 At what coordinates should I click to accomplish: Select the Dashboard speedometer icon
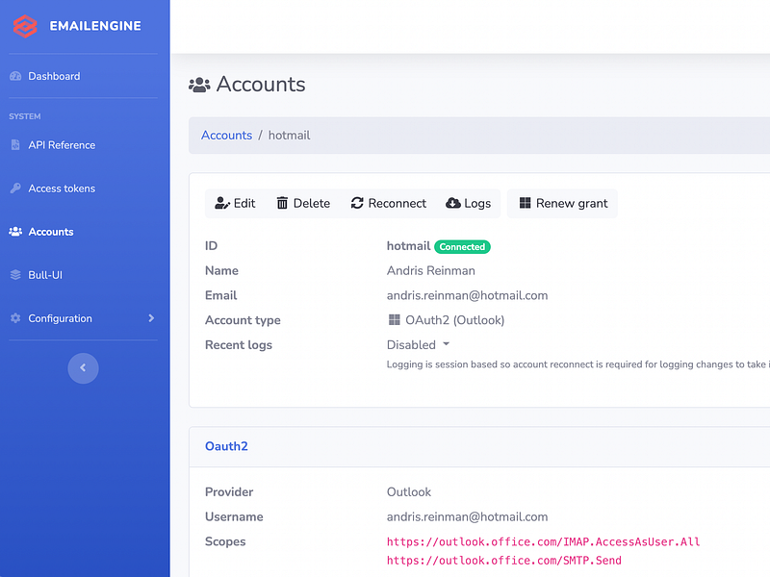(17, 75)
